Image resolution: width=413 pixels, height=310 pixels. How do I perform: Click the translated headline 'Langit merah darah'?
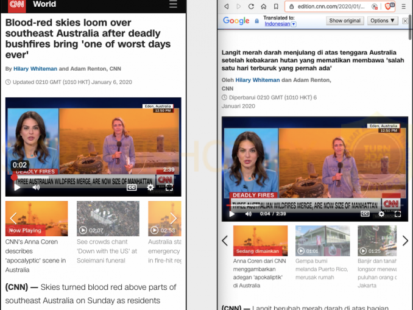point(312,60)
